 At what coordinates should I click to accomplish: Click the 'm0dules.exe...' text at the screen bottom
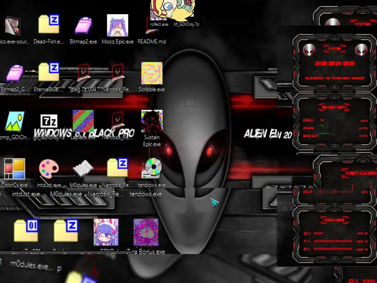(31, 265)
